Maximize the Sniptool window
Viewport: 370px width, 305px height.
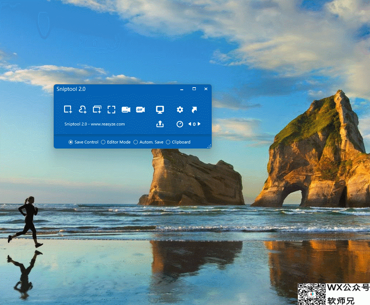194,89
